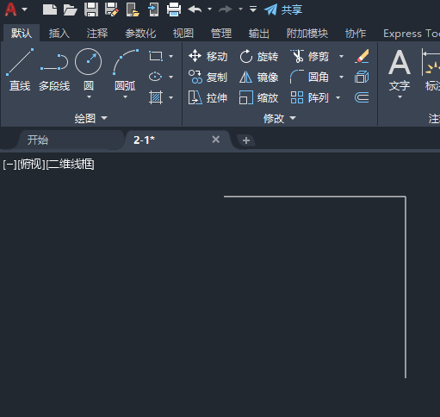Open the 圆角 fillet dropdown arrow
This screenshot has height=417, width=440.
(x=341, y=77)
